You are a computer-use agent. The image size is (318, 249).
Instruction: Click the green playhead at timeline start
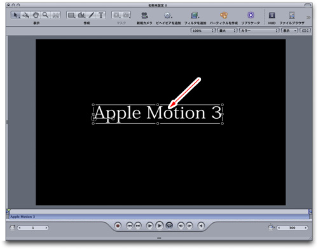pyautogui.click(x=8, y=211)
